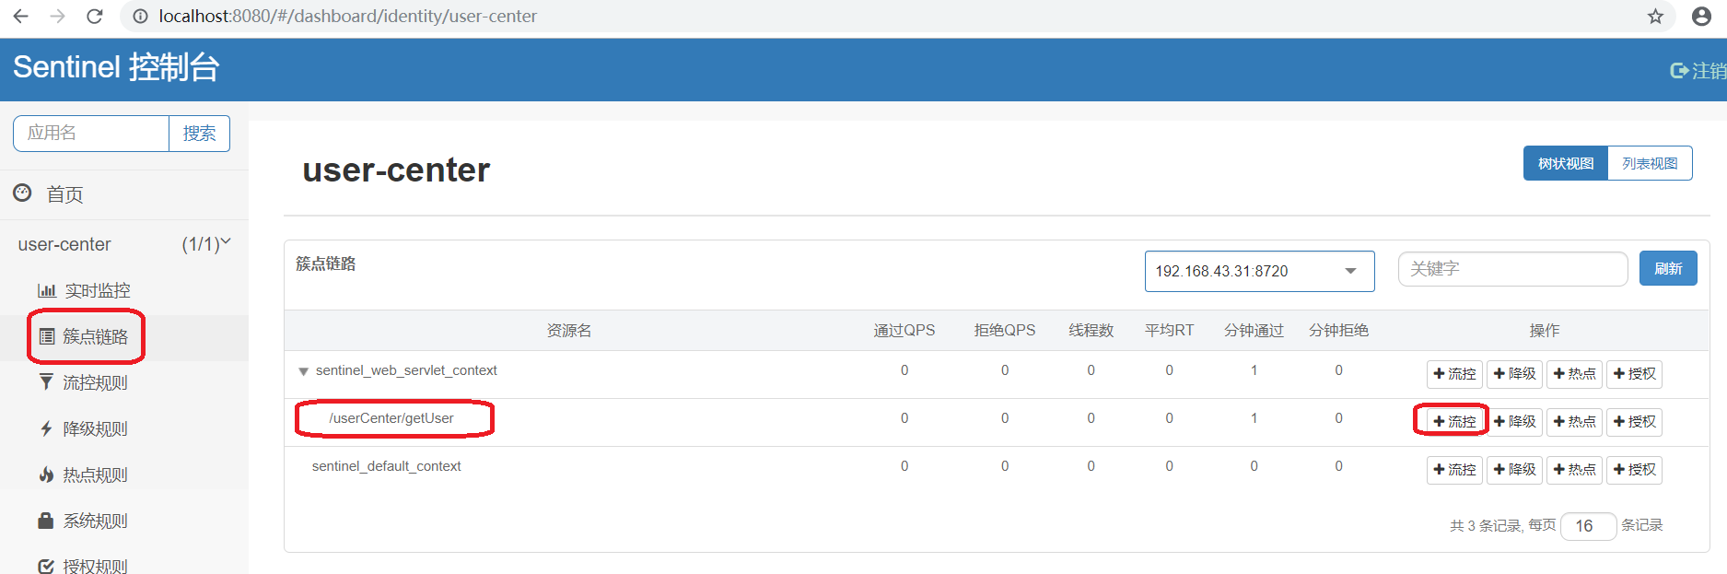Image resolution: width=1727 pixels, height=574 pixels.
Task: Collapse the user-center app menu
Action: point(124,244)
